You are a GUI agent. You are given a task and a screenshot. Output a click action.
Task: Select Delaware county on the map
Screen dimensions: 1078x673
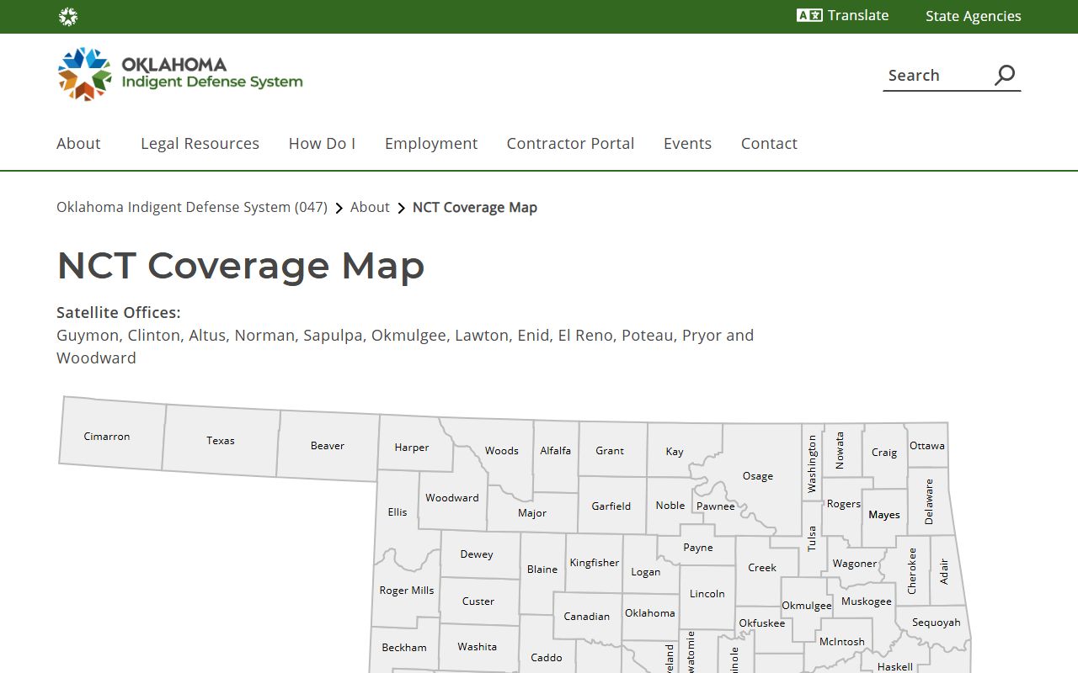click(x=930, y=502)
